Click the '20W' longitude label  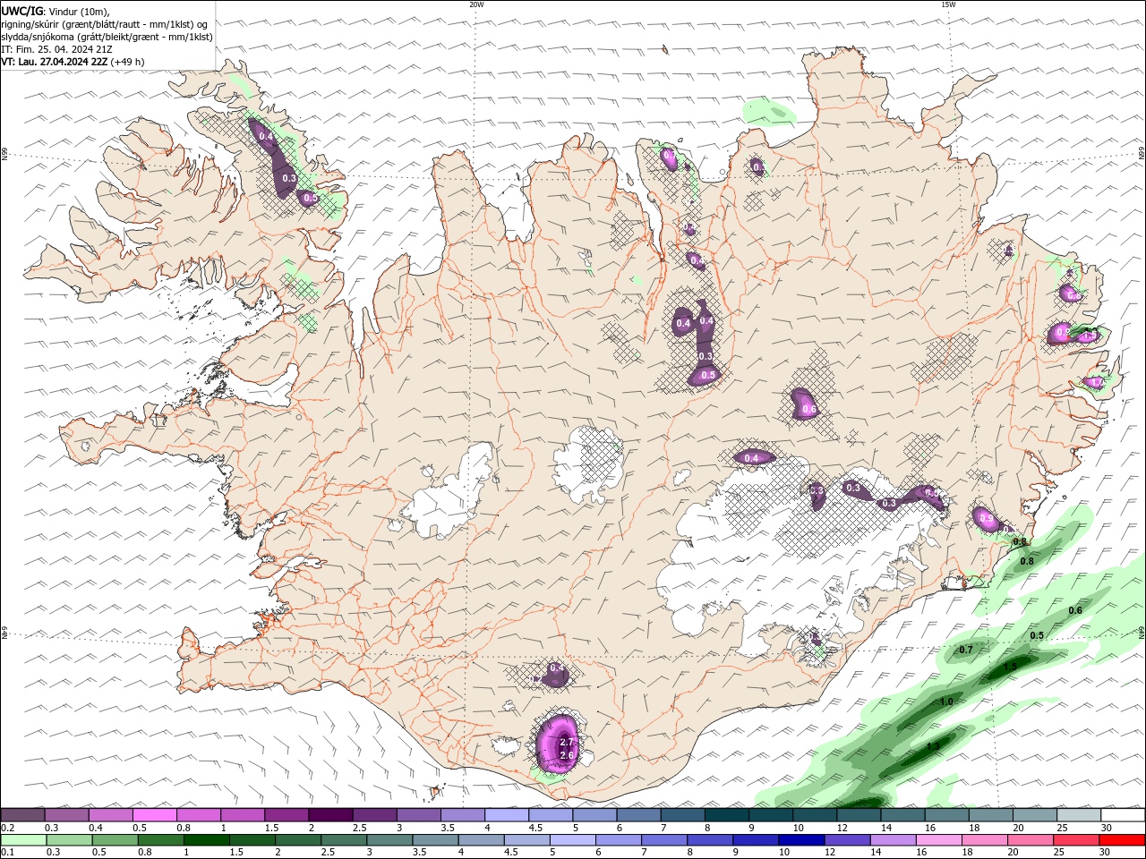tap(476, 4)
